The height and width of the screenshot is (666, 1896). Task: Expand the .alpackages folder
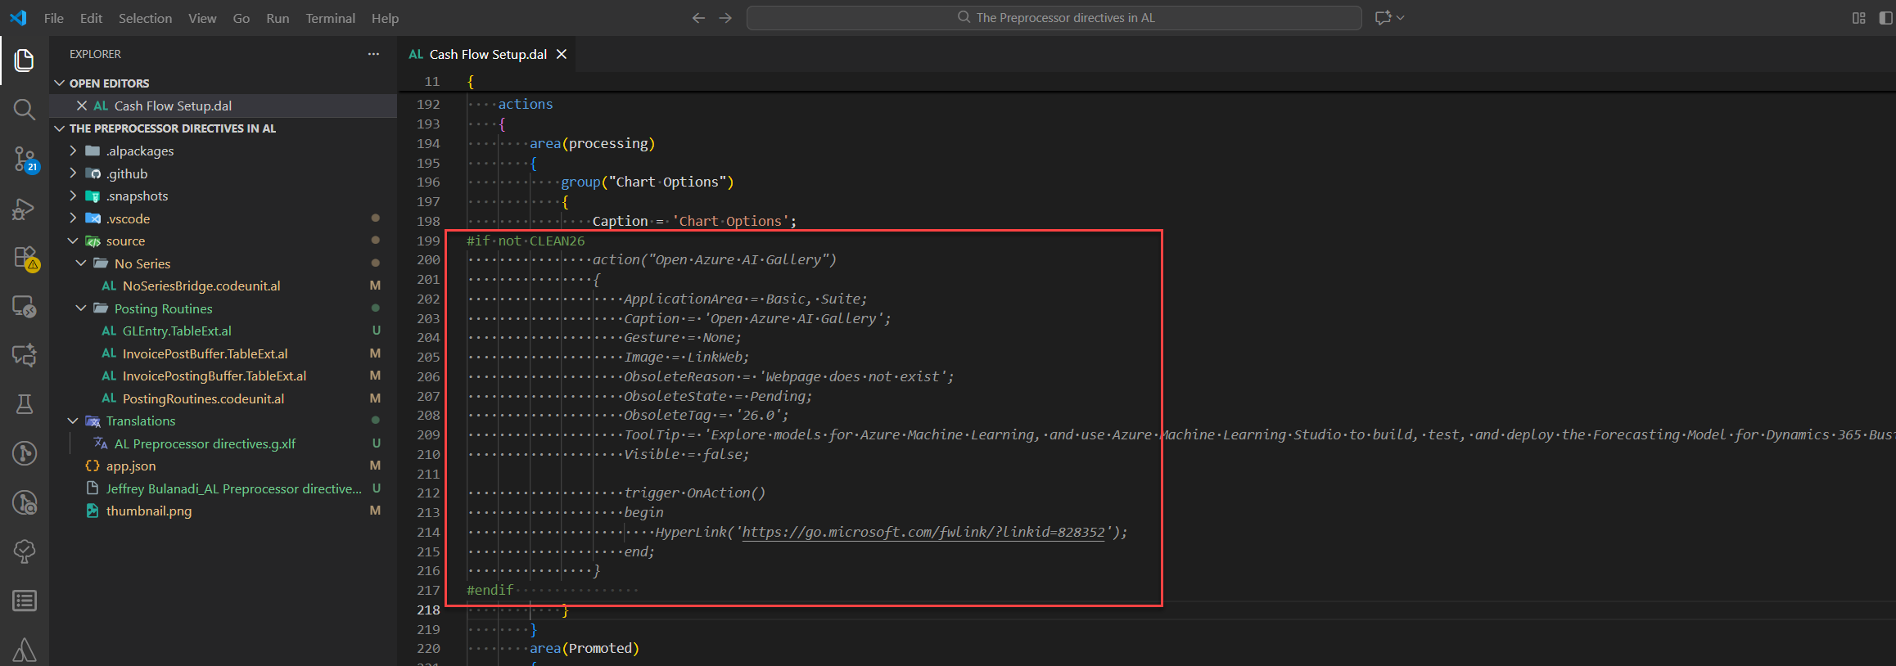[73, 151]
